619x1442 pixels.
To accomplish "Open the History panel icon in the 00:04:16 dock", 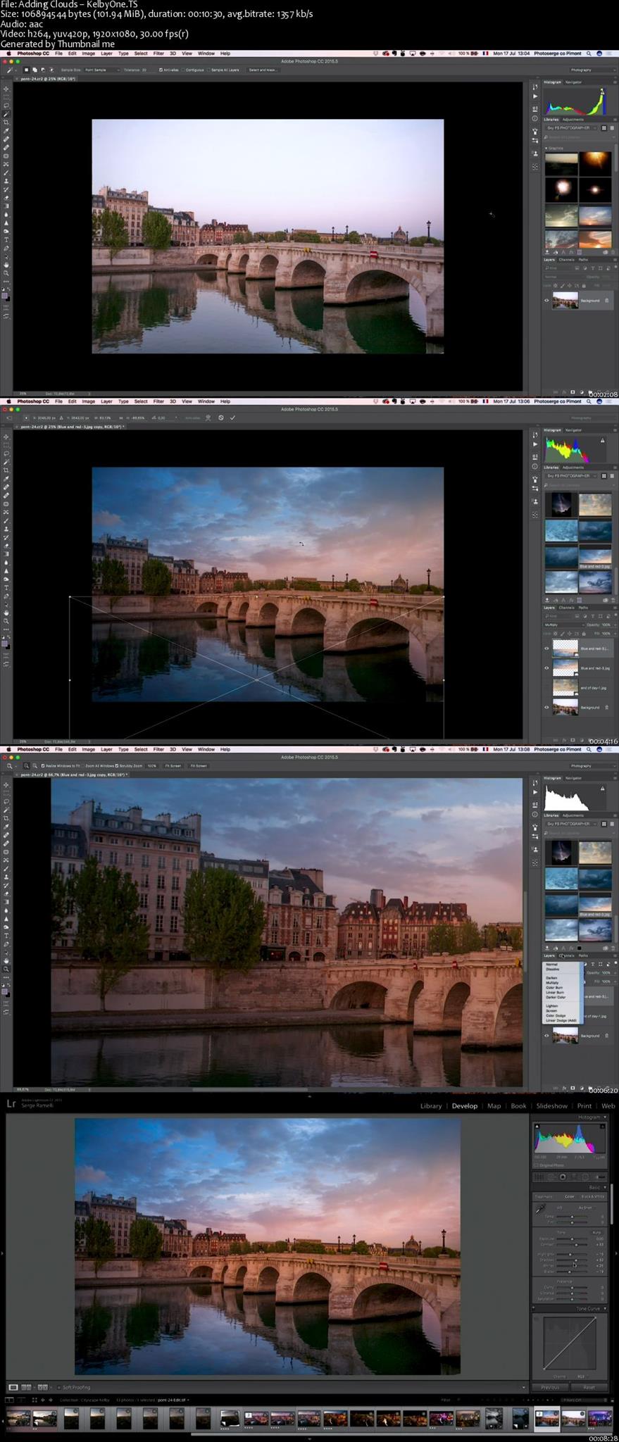I will [535, 435].
